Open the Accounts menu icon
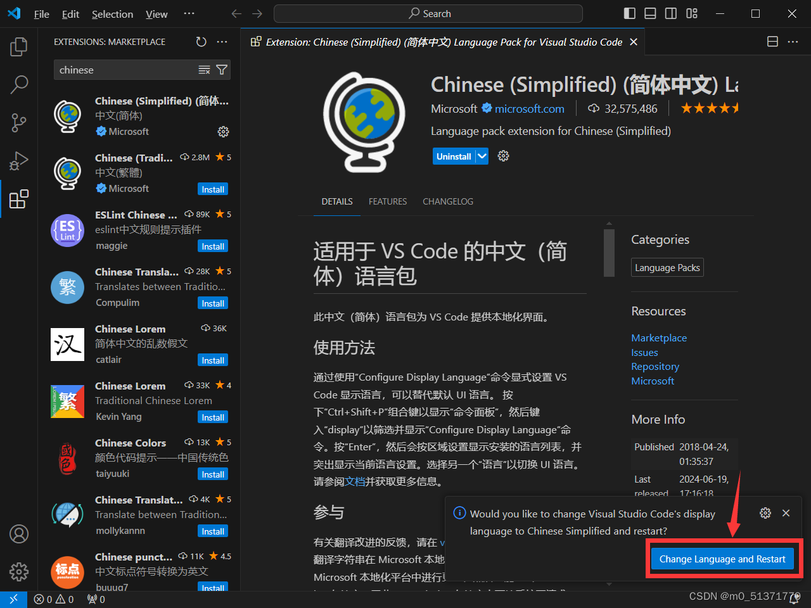The image size is (811, 608). click(19, 534)
